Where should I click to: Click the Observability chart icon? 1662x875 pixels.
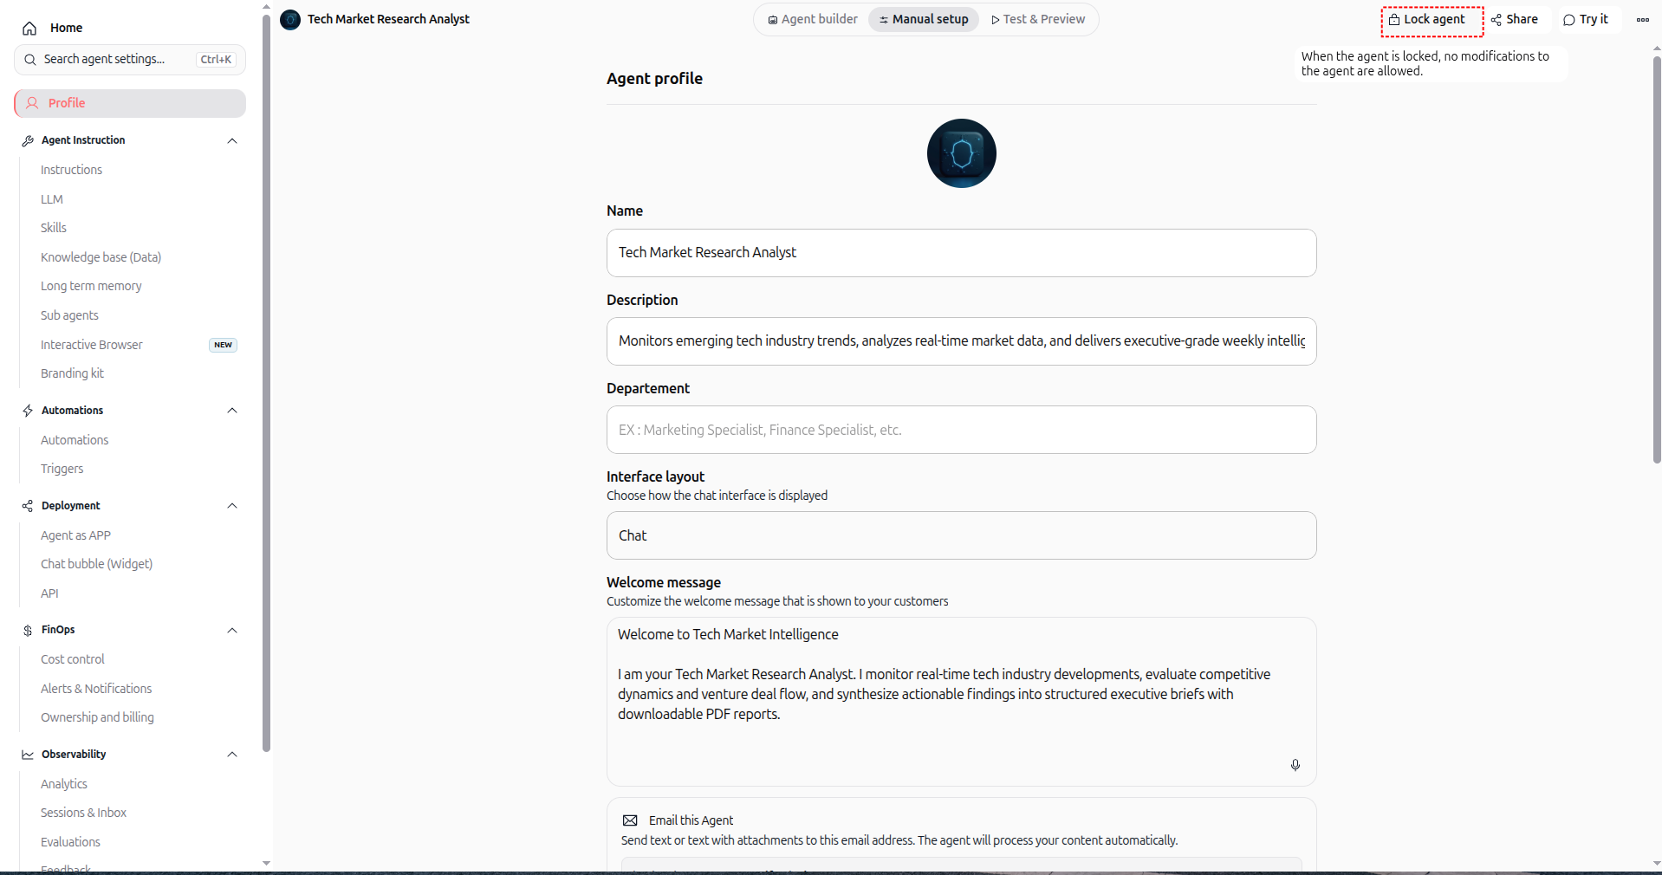click(28, 755)
